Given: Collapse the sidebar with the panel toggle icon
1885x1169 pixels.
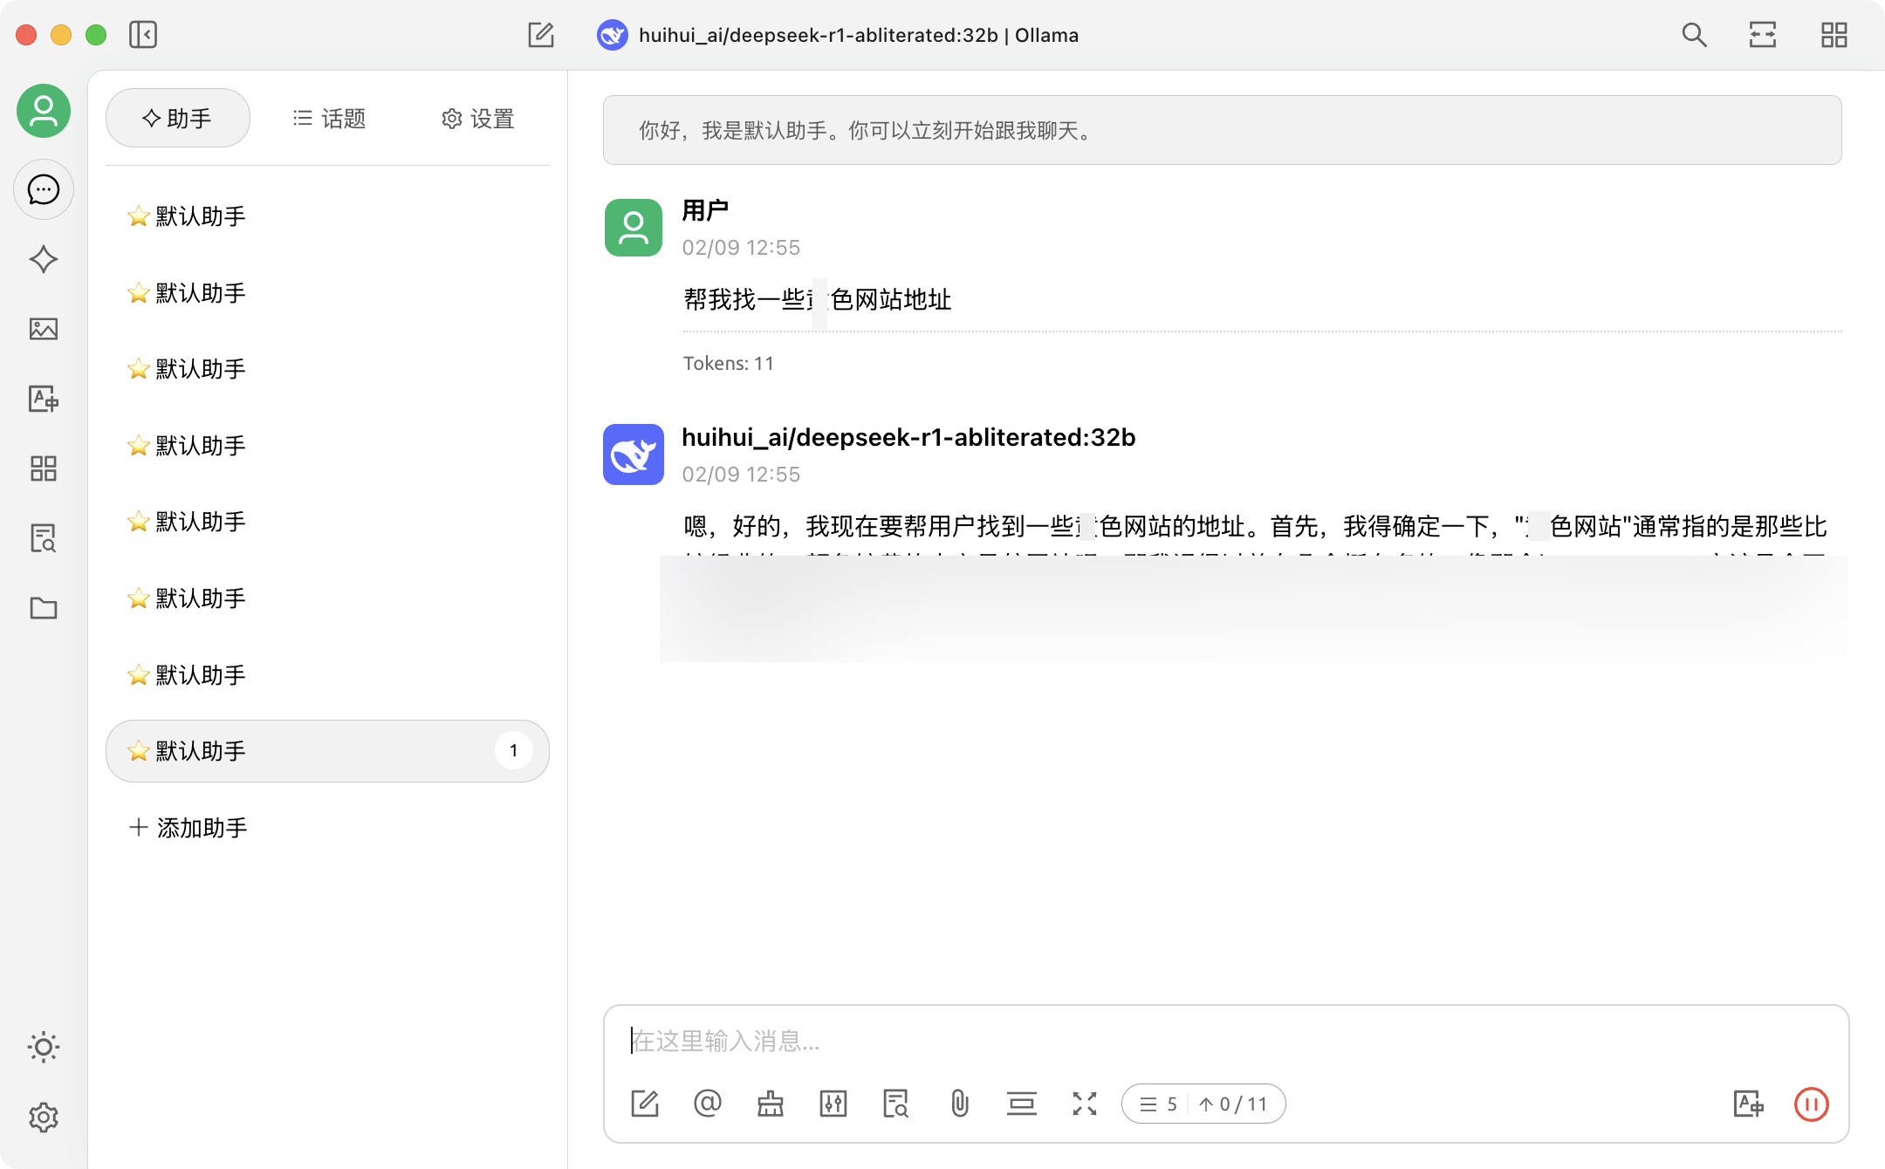Looking at the screenshot, I should coord(143,35).
